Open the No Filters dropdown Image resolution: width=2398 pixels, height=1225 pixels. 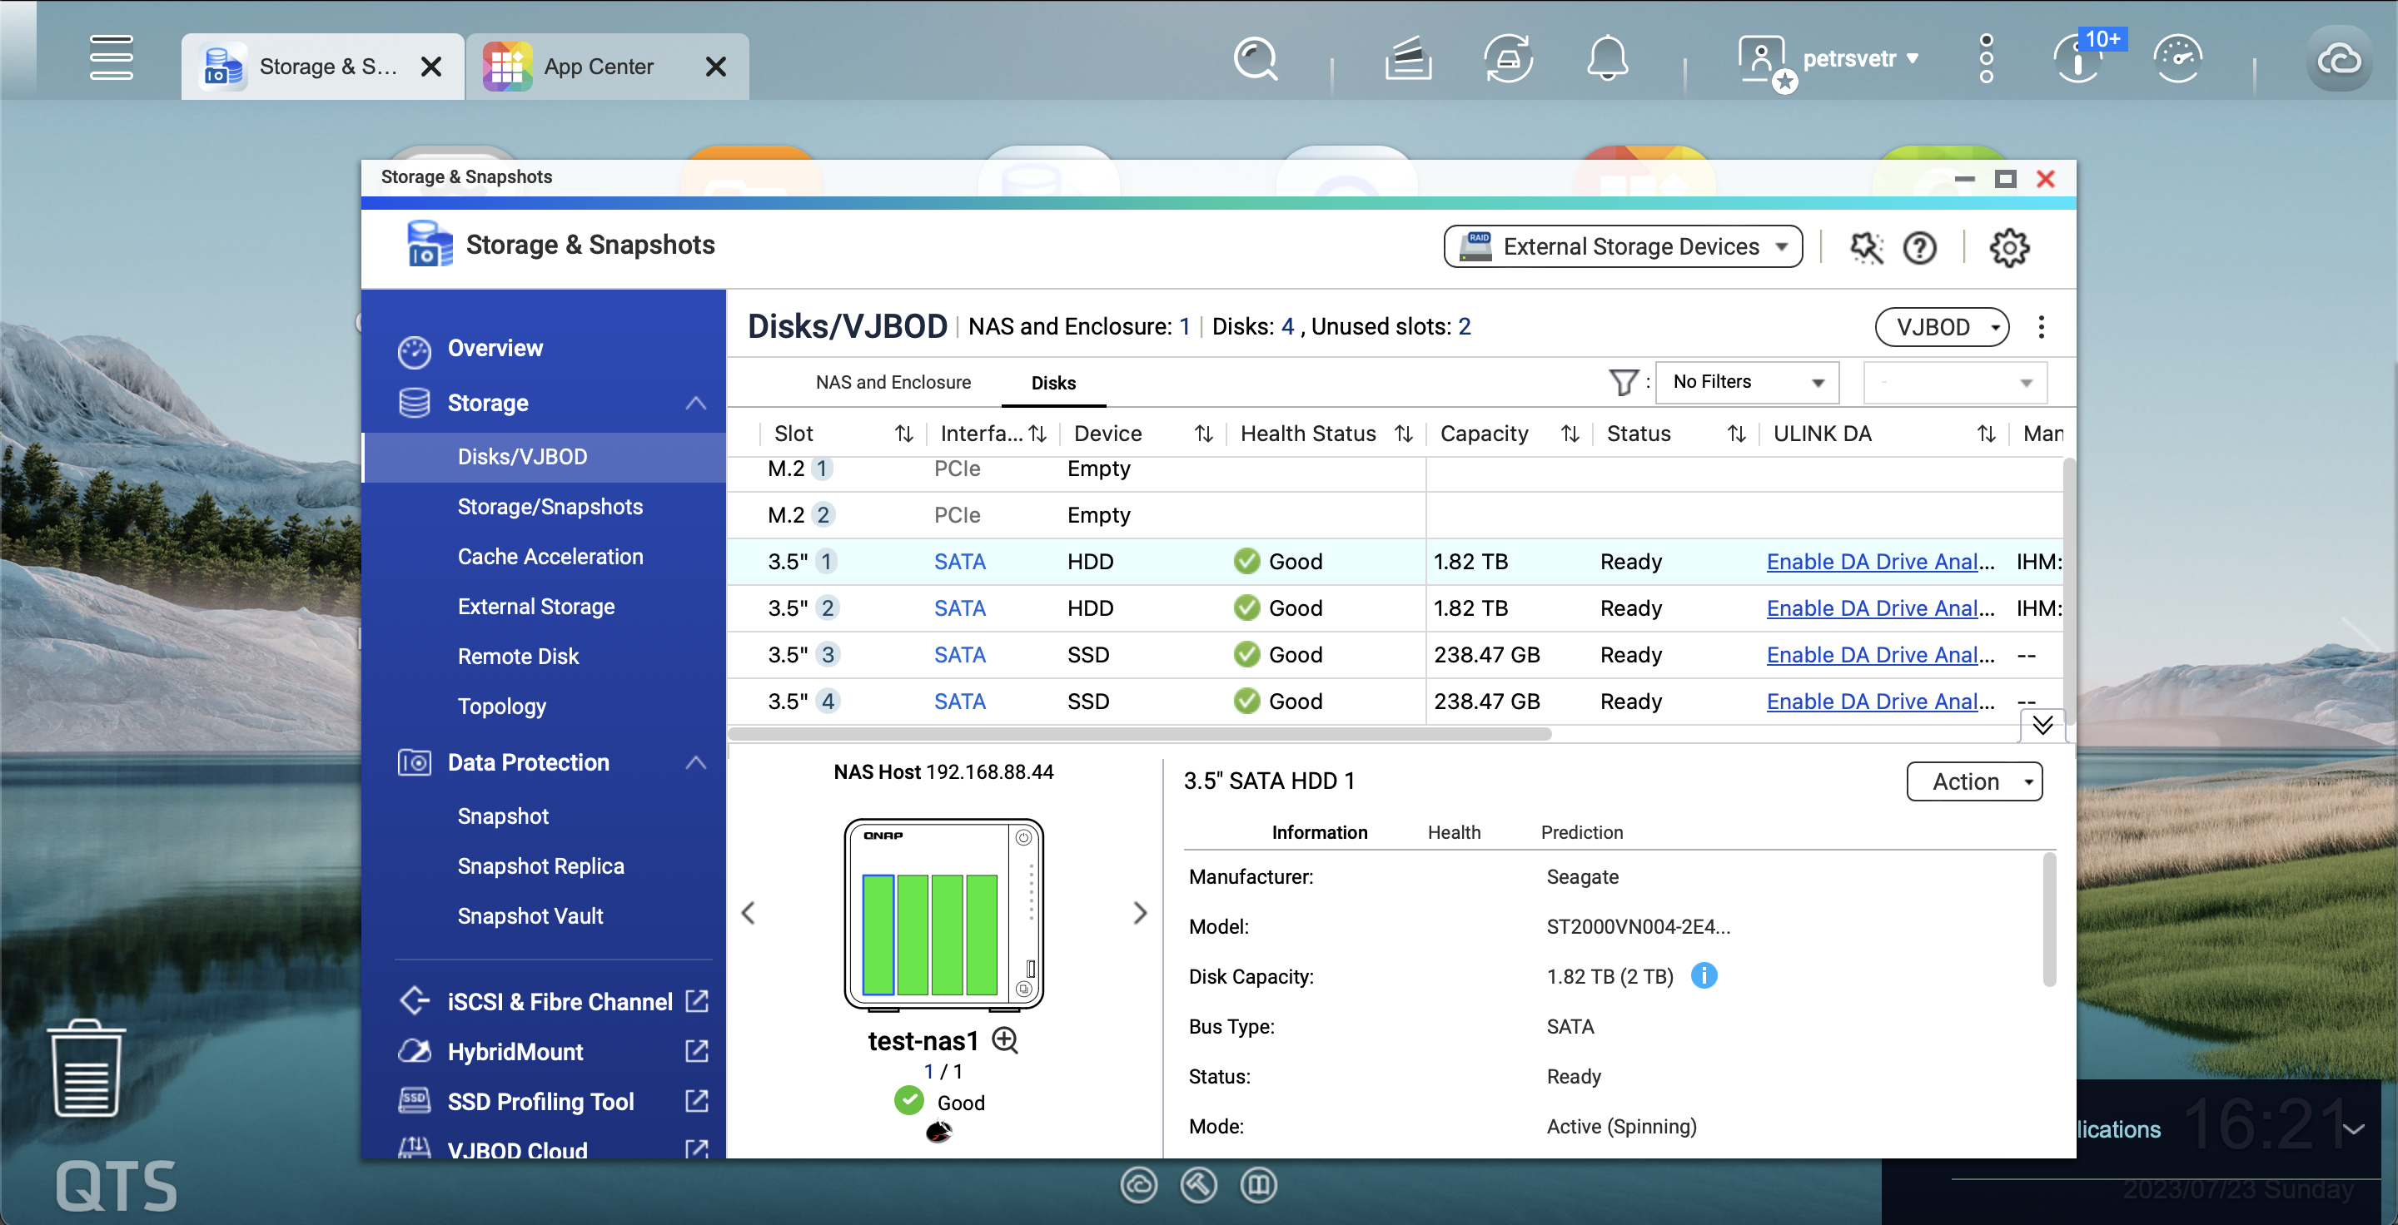point(1746,382)
